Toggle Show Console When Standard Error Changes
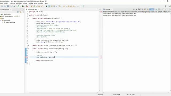The height and width of the screenshot is (96, 171). 153,9
